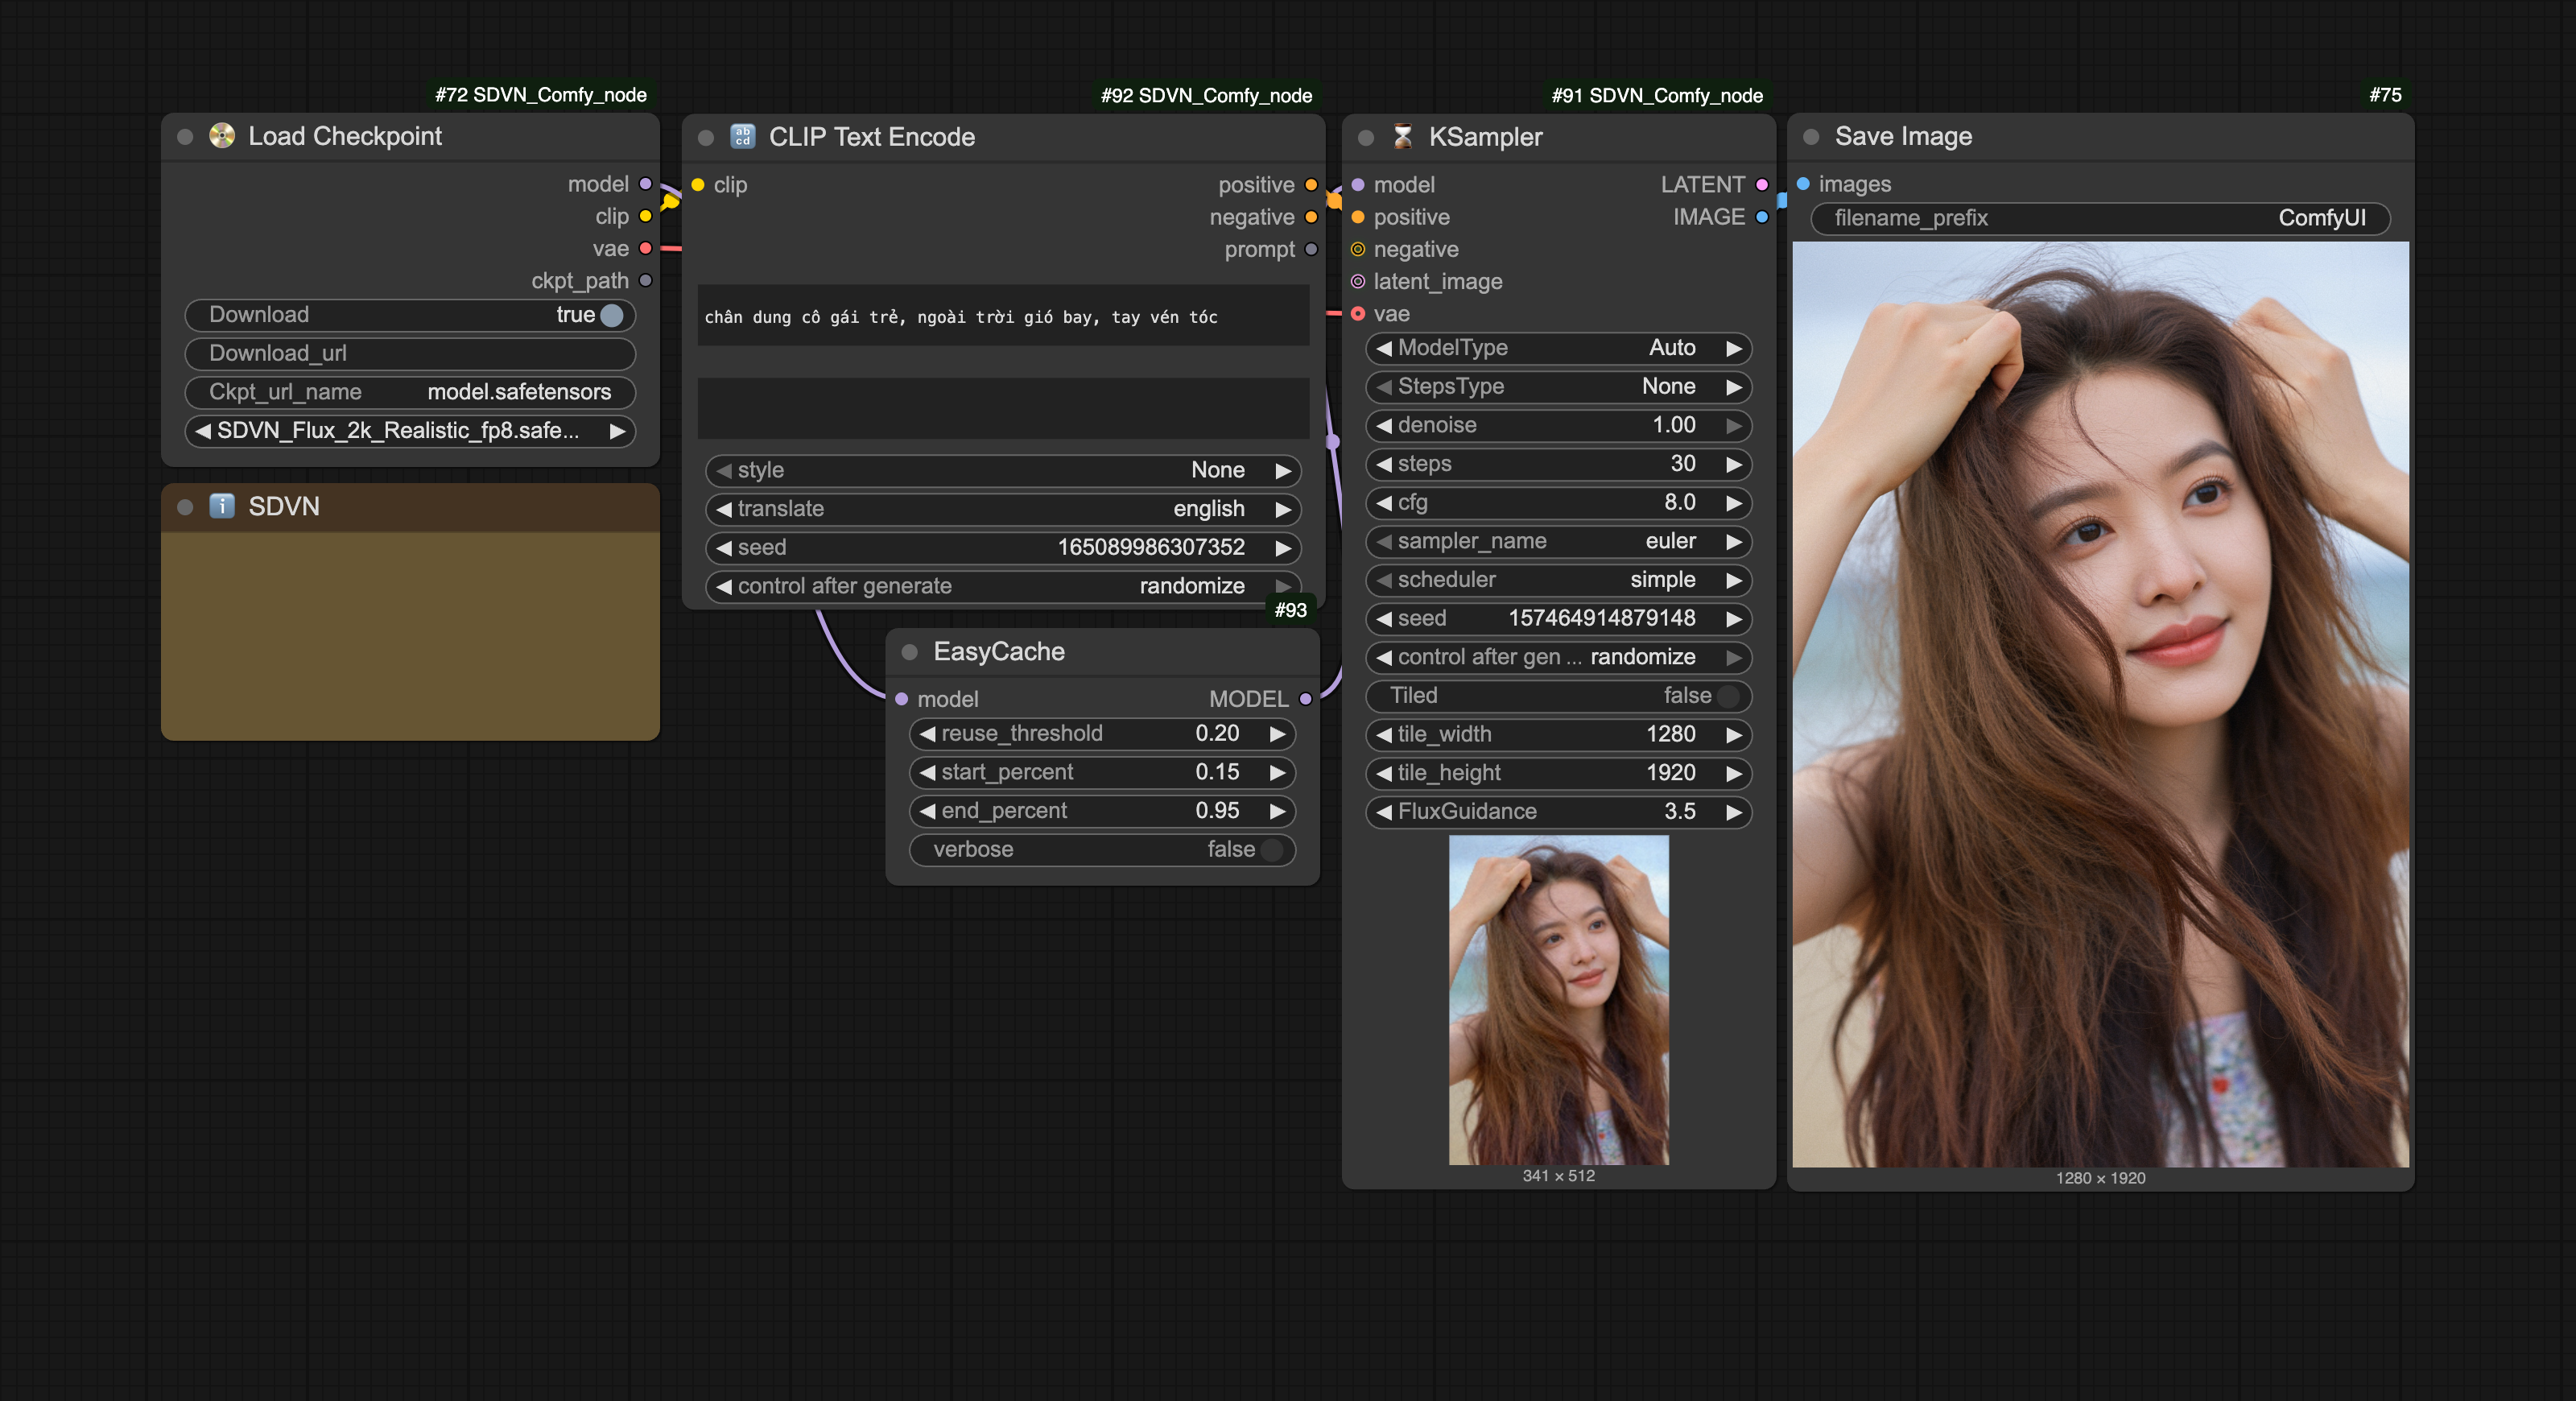This screenshot has height=1401, width=2576.
Task: Click the Download_url input field
Action: tap(410, 354)
